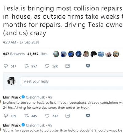The image size is (123, 133).
Task: Retweet the main tweet with 957 retweets
Action: coord(27,66)
